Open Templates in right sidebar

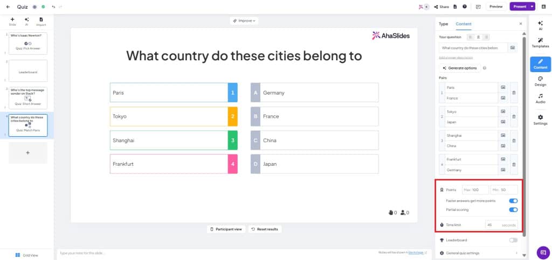tap(540, 43)
